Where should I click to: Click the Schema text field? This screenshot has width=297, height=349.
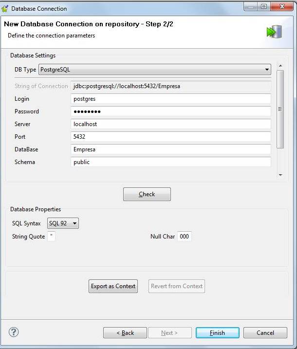pyautogui.click(x=170, y=162)
